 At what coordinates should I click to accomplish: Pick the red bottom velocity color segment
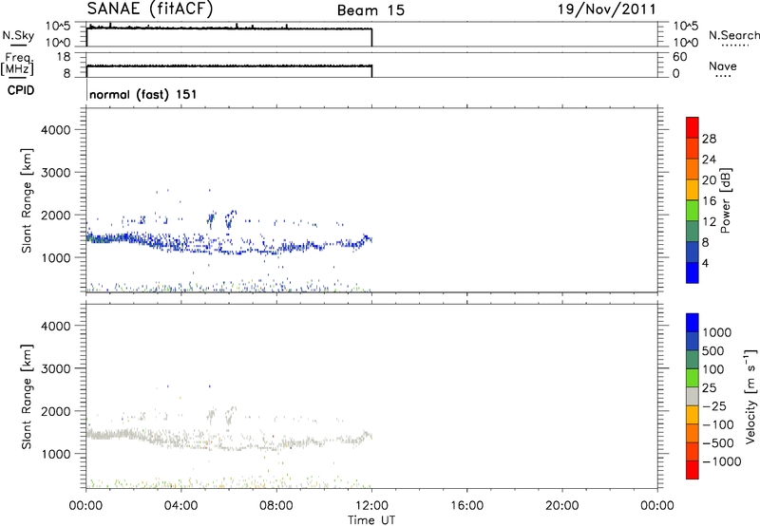pos(693,470)
